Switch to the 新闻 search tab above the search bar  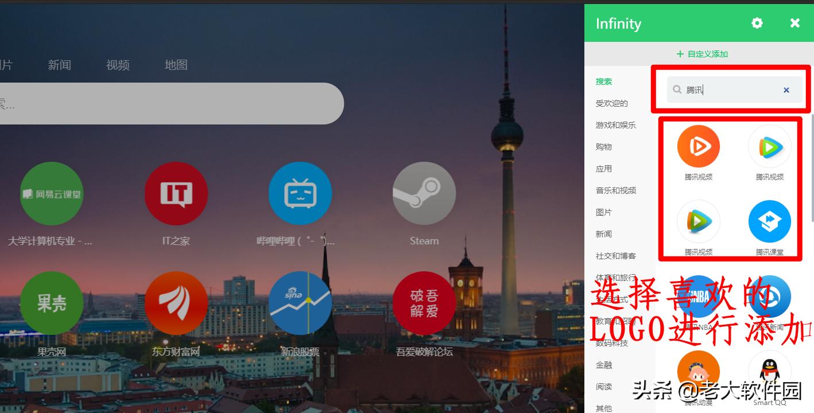(60, 65)
